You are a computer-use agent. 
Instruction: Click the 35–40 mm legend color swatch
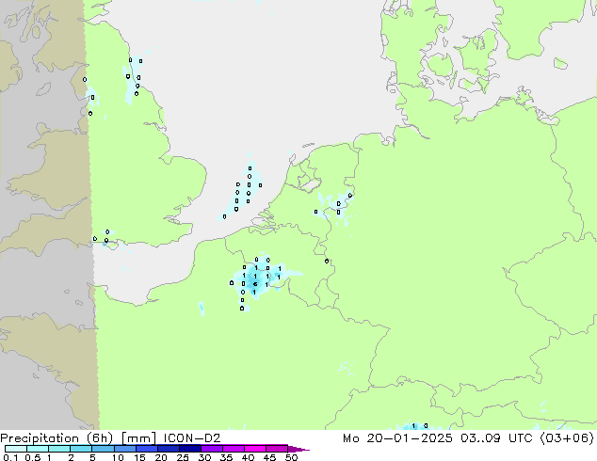[x=234, y=449]
